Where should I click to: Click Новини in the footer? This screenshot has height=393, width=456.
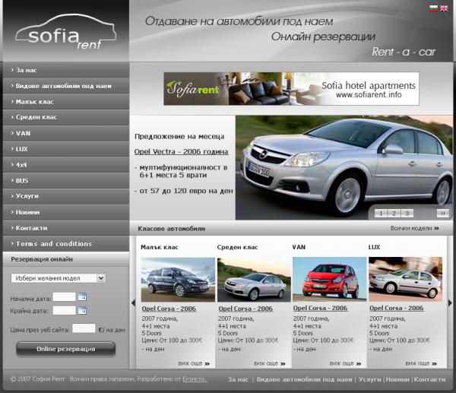coord(397,379)
